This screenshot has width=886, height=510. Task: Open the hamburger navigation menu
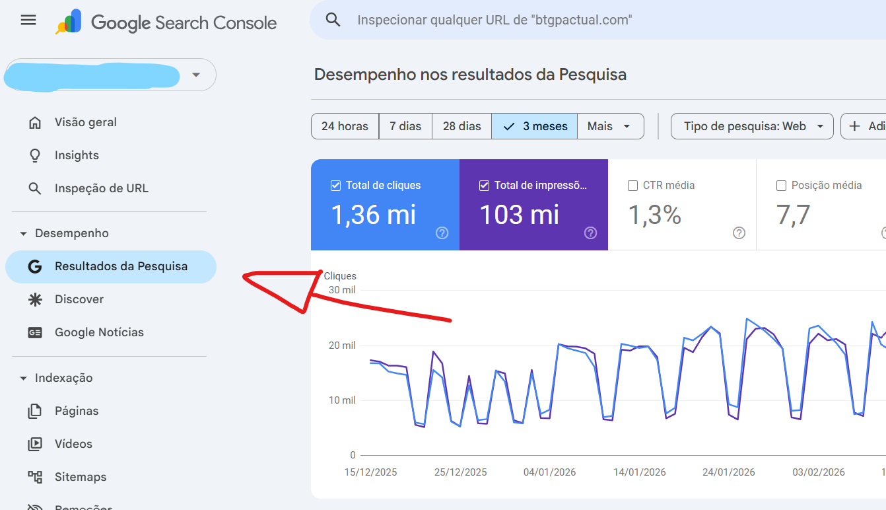[x=28, y=20]
